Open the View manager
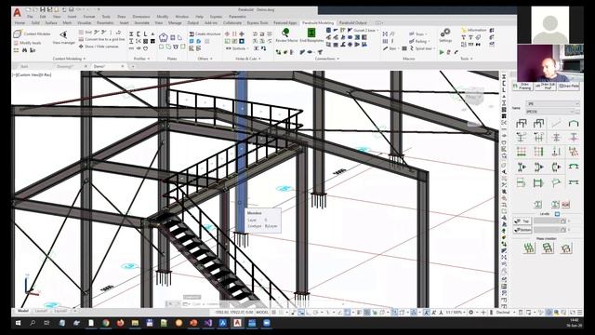Viewport: 595px width, 335px height. coord(64,37)
